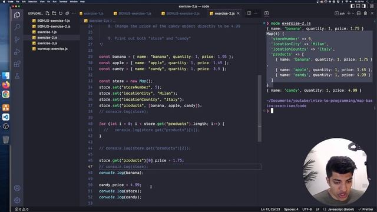The image size is (377, 212).
Task: Change indentation via Spaces: 4
Action: tap(291, 209)
